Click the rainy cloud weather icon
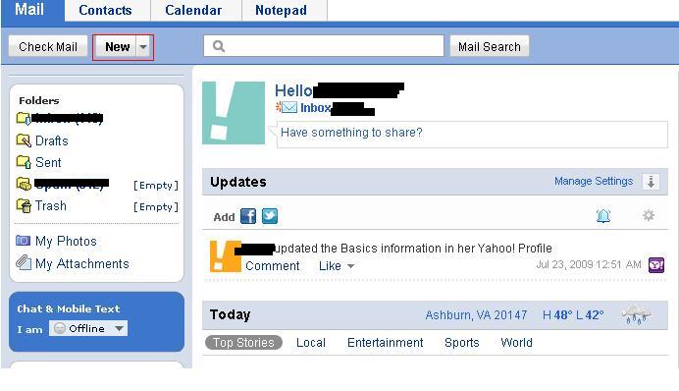The height and width of the screenshot is (391, 679). [x=636, y=313]
